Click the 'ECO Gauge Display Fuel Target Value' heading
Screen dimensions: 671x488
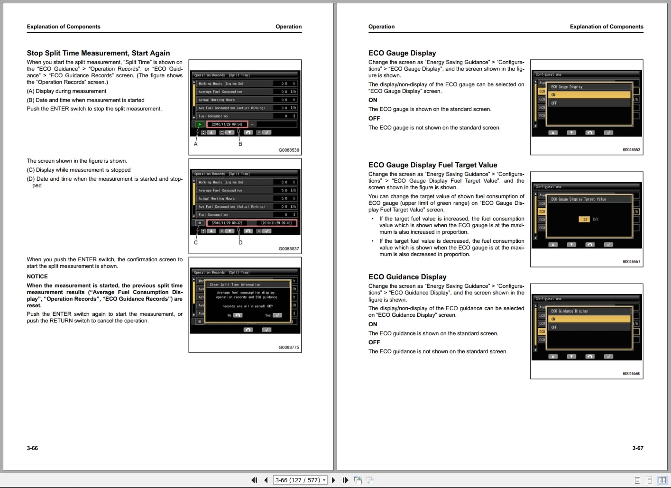click(433, 165)
